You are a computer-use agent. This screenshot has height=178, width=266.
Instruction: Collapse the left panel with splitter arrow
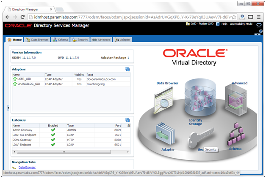[8, 108]
